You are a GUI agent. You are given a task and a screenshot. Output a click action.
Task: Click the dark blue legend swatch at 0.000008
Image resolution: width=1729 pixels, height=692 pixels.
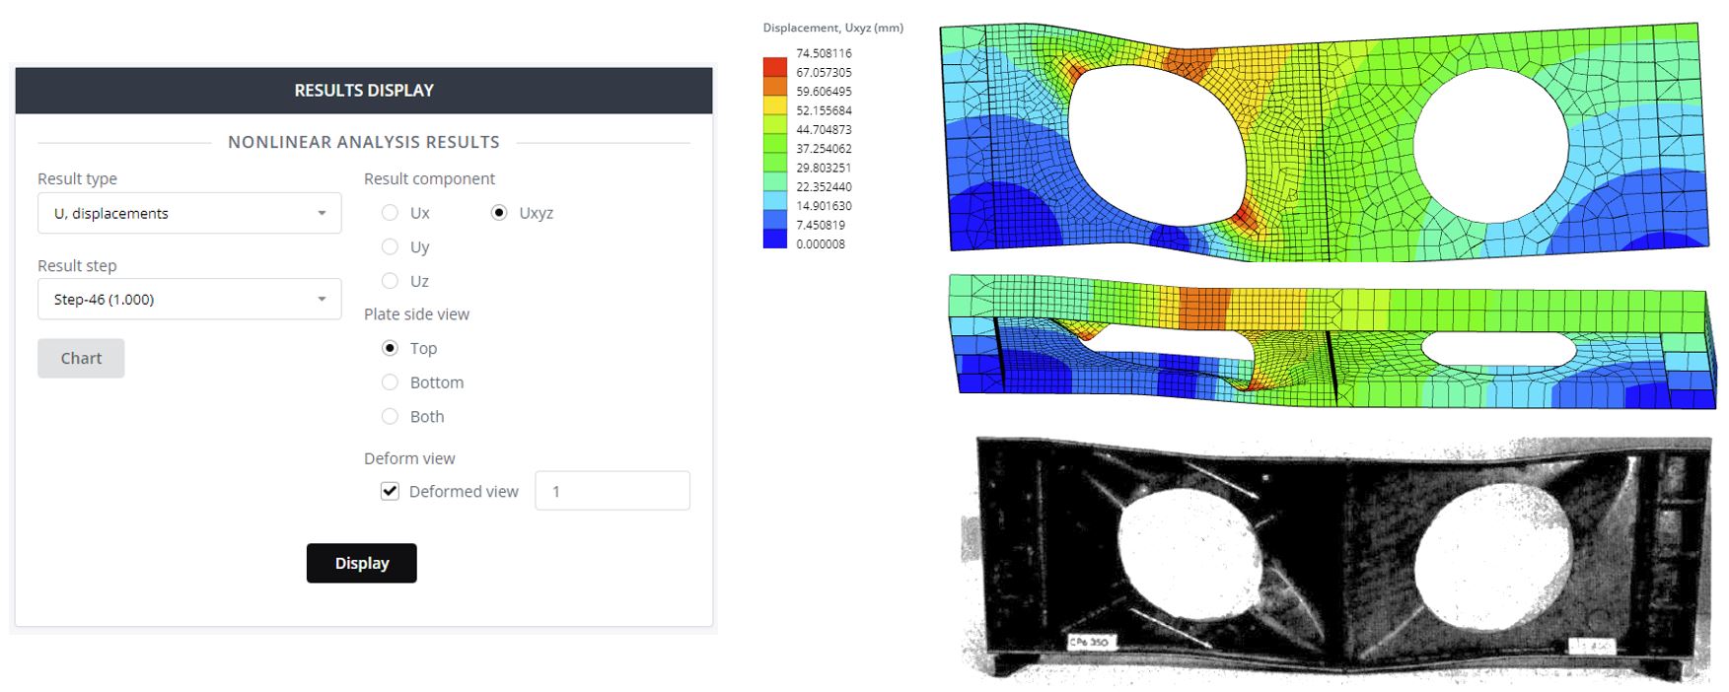click(x=775, y=239)
